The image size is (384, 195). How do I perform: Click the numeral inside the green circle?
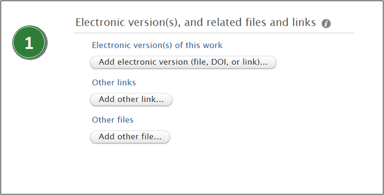tap(29, 43)
